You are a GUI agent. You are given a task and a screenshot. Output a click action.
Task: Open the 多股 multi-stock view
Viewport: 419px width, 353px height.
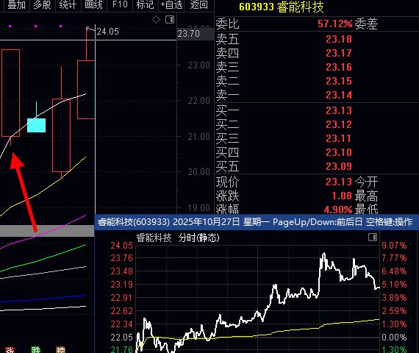[x=42, y=5]
